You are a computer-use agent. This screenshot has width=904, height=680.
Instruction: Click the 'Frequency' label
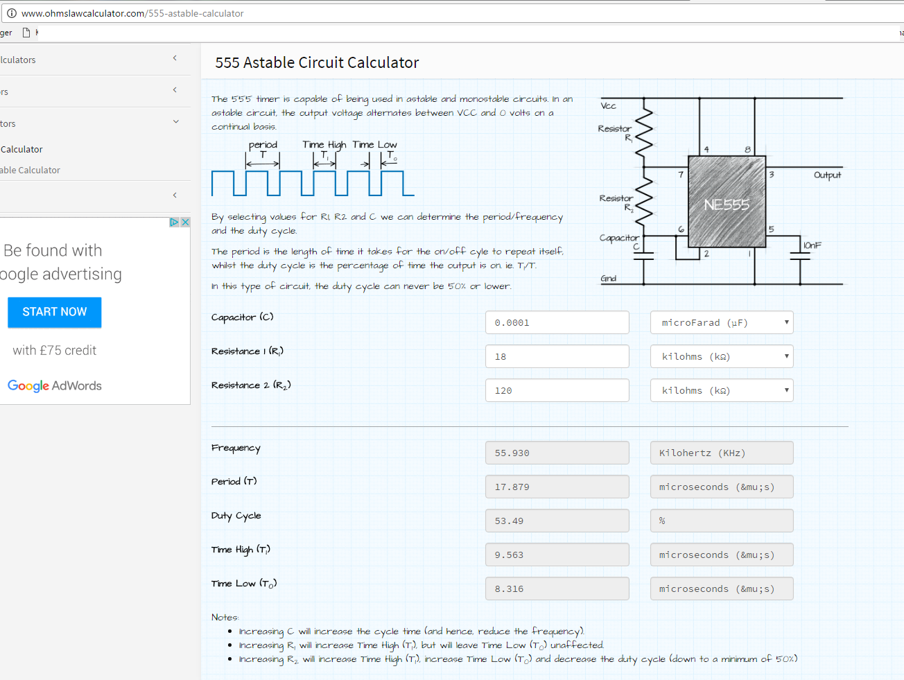[236, 448]
